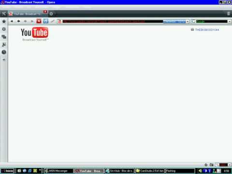This screenshot has width=232, height=174.
Task: Open the Windows Inicio start button
Action: click(7, 171)
